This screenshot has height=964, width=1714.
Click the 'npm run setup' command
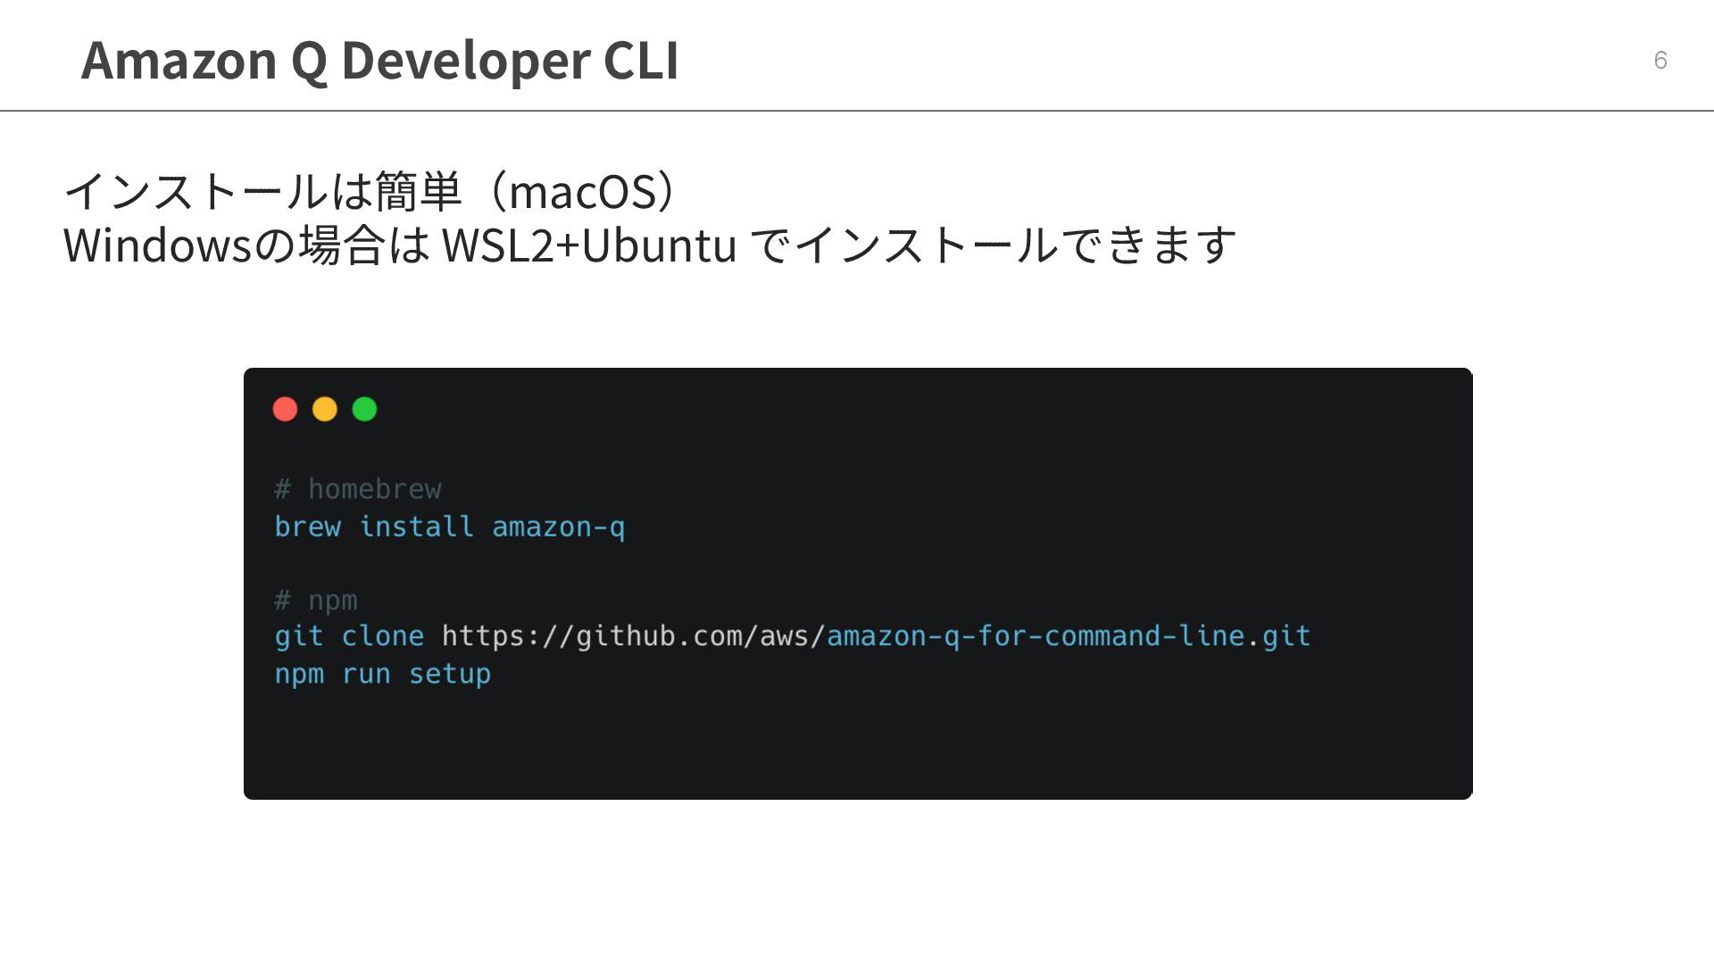pos(383,675)
